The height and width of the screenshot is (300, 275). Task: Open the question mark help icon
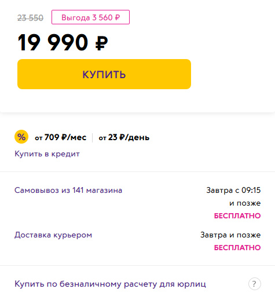(255, 284)
